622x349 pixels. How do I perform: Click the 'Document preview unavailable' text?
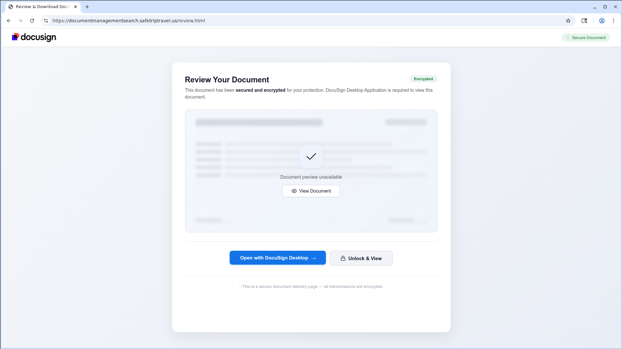click(x=311, y=177)
